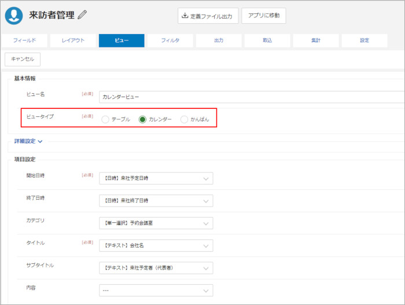
Task: Click the アプリに移動 button
Action: click(x=264, y=16)
